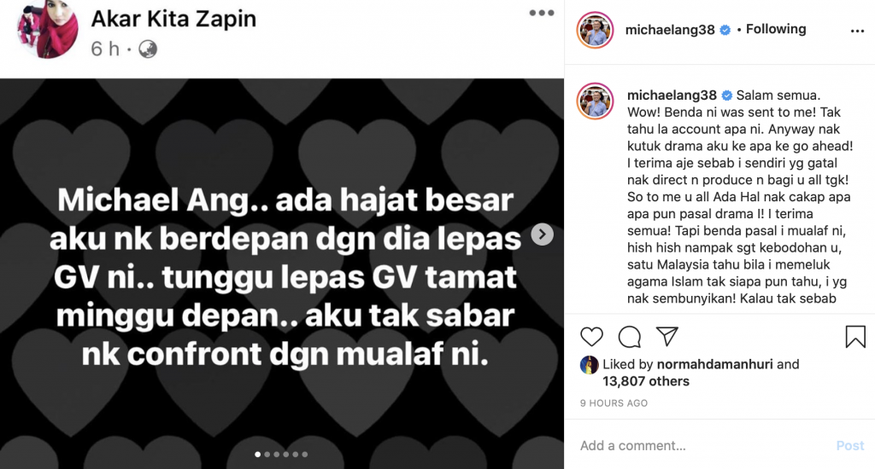Toggle the Following button
Image resolution: width=875 pixels, height=469 pixels.
[x=776, y=29]
